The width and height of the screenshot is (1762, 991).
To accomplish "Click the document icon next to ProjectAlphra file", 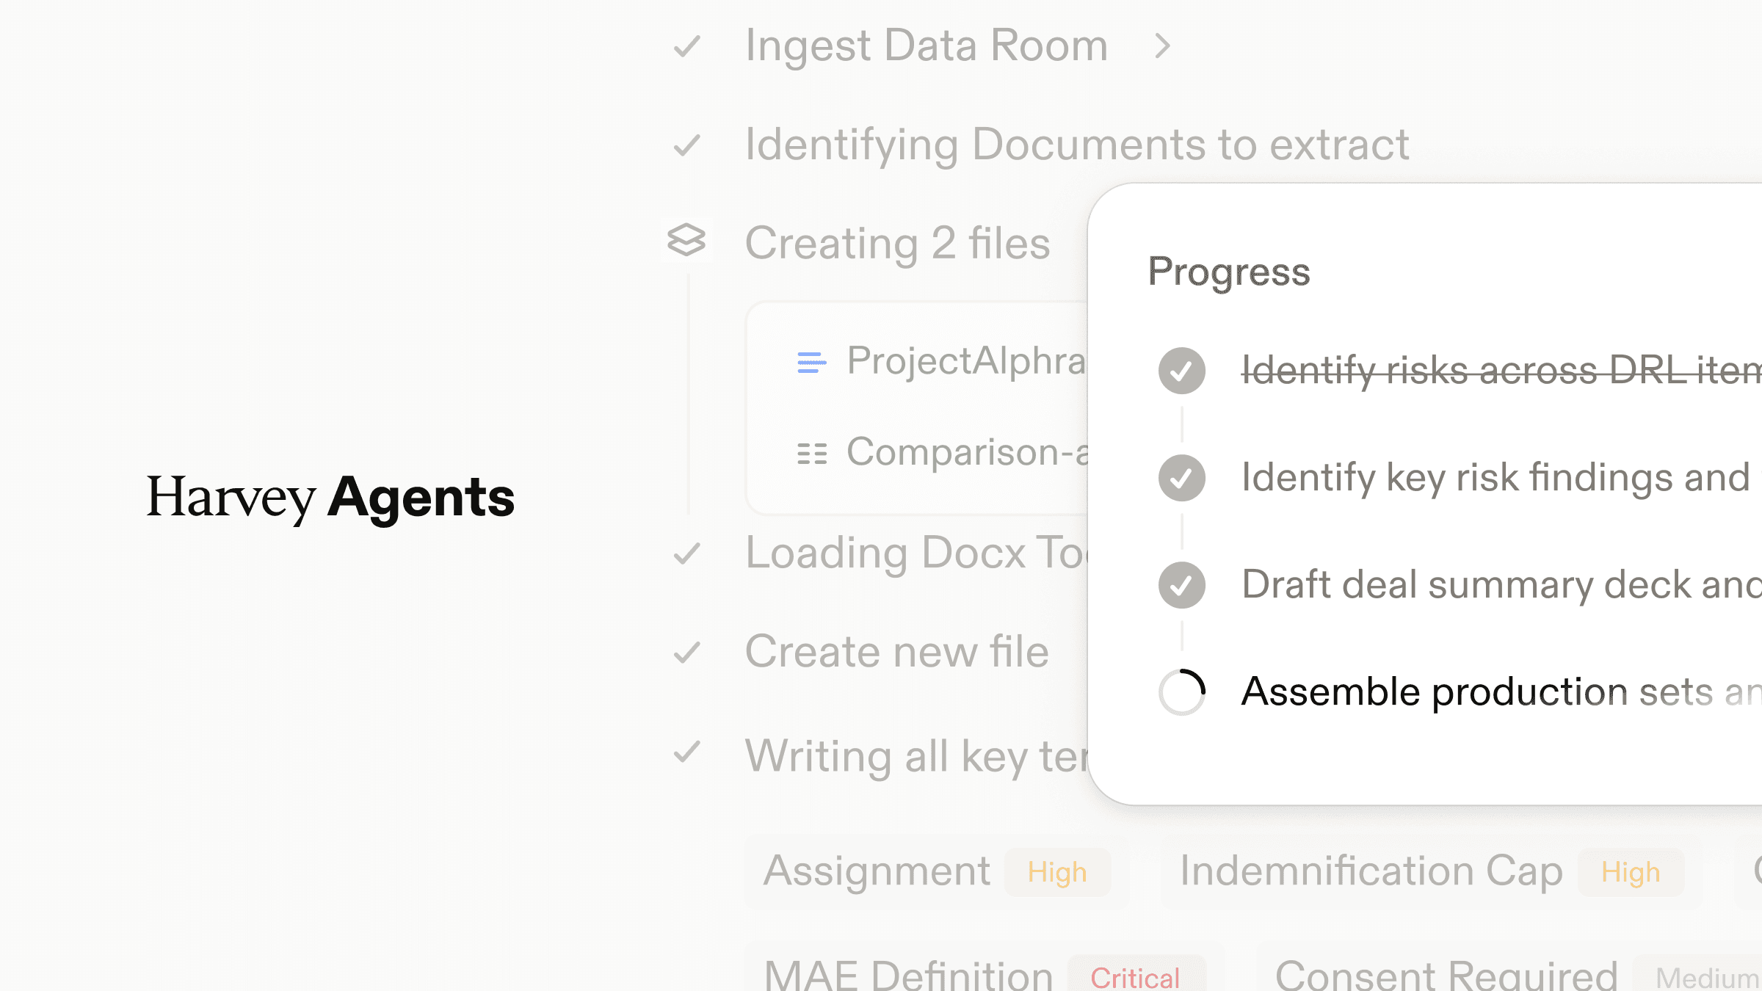I will tap(811, 362).
